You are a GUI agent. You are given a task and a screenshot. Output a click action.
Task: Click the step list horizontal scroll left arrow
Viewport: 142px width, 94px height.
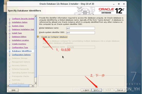point(8,86)
